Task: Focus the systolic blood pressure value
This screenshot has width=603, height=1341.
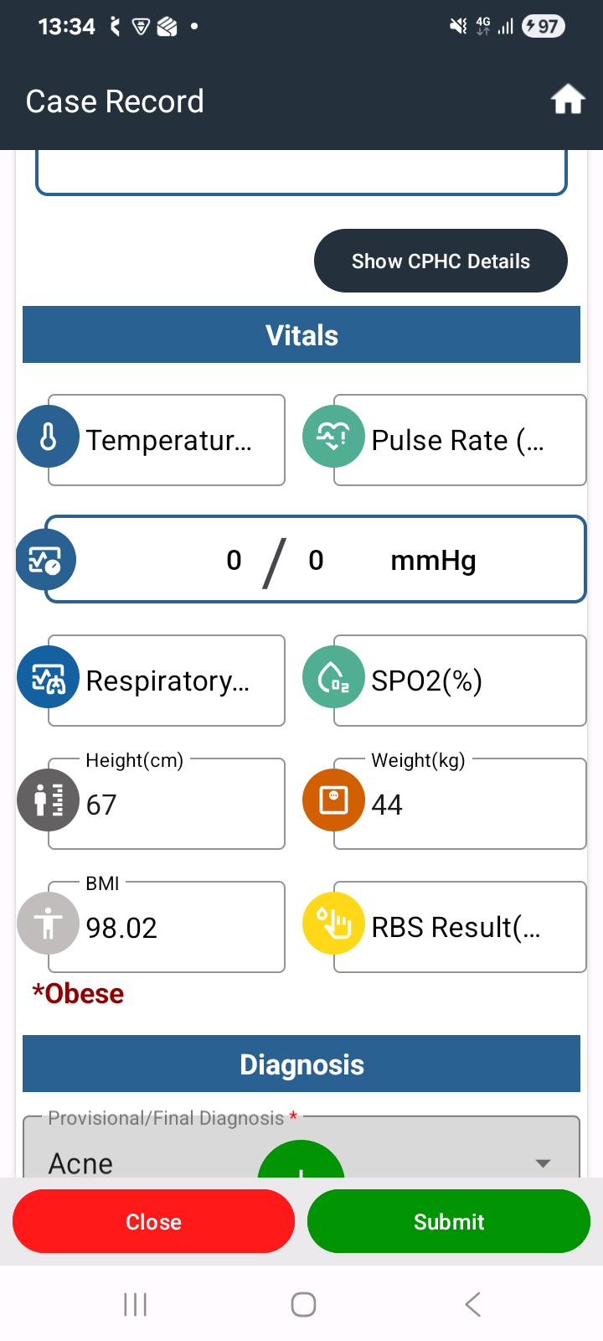Action: pyautogui.click(x=234, y=560)
